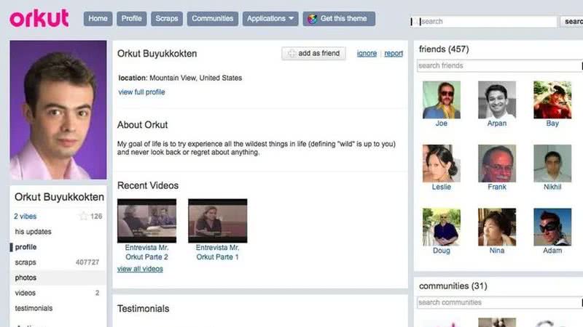Go to the Profile nav button
583x327 pixels.
(x=132, y=19)
